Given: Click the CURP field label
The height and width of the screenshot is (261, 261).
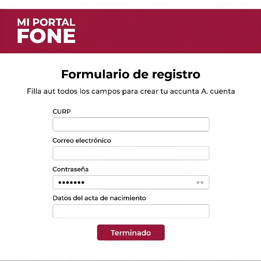Looking at the screenshot, I should pos(61,112).
